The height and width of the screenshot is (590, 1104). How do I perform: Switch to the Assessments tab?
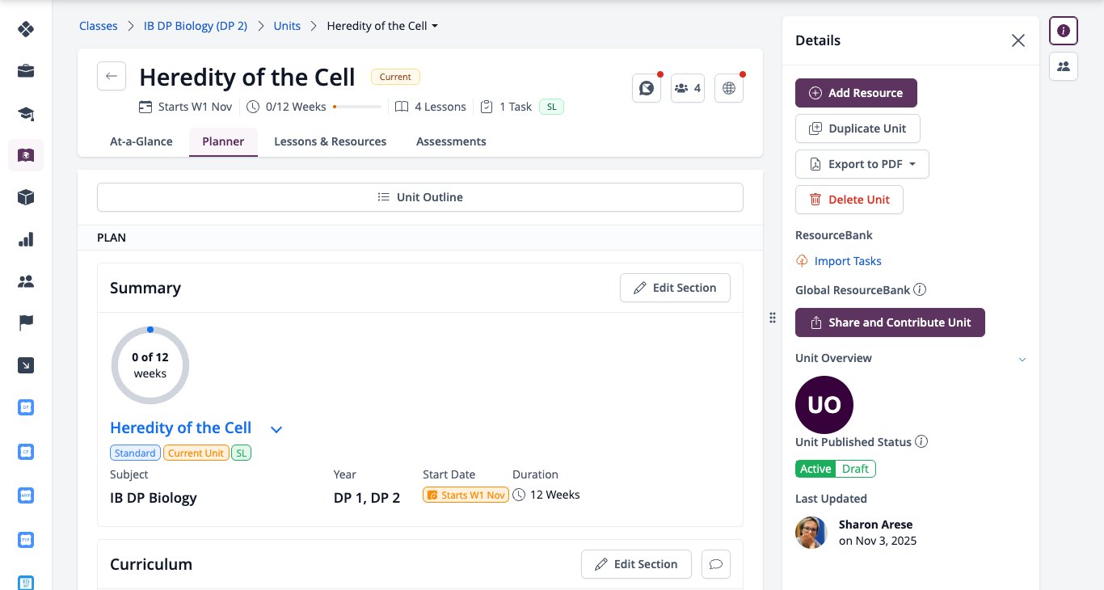click(451, 141)
